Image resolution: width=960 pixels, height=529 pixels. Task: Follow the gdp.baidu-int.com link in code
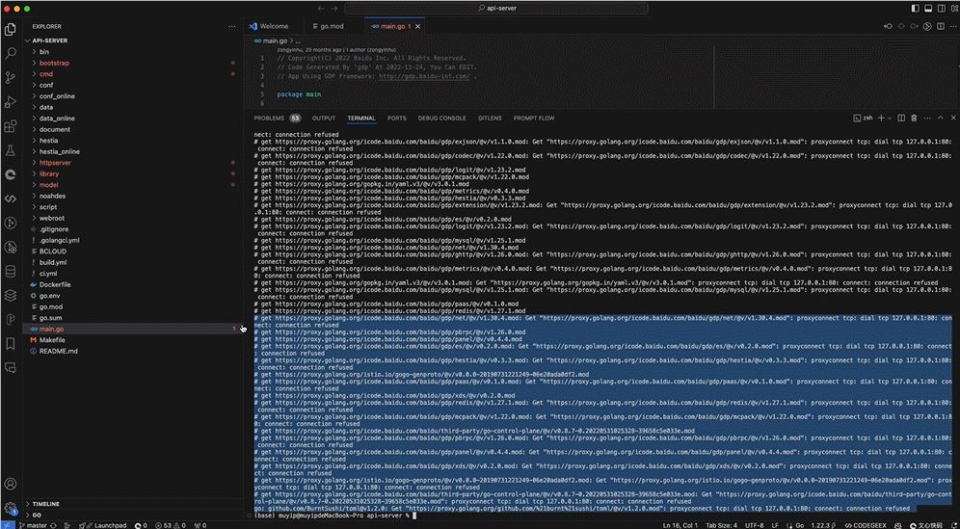(424, 76)
